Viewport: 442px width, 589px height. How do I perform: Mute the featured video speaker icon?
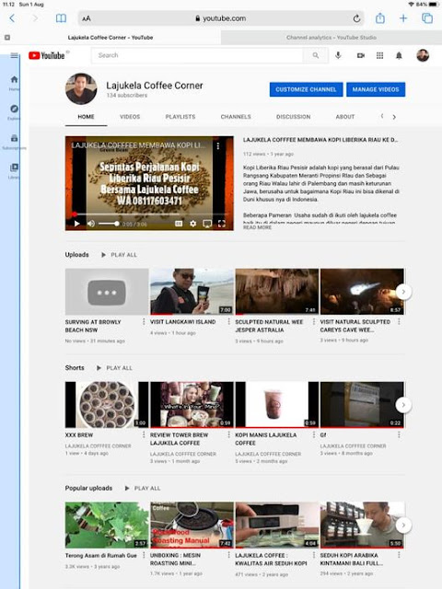click(x=91, y=224)
